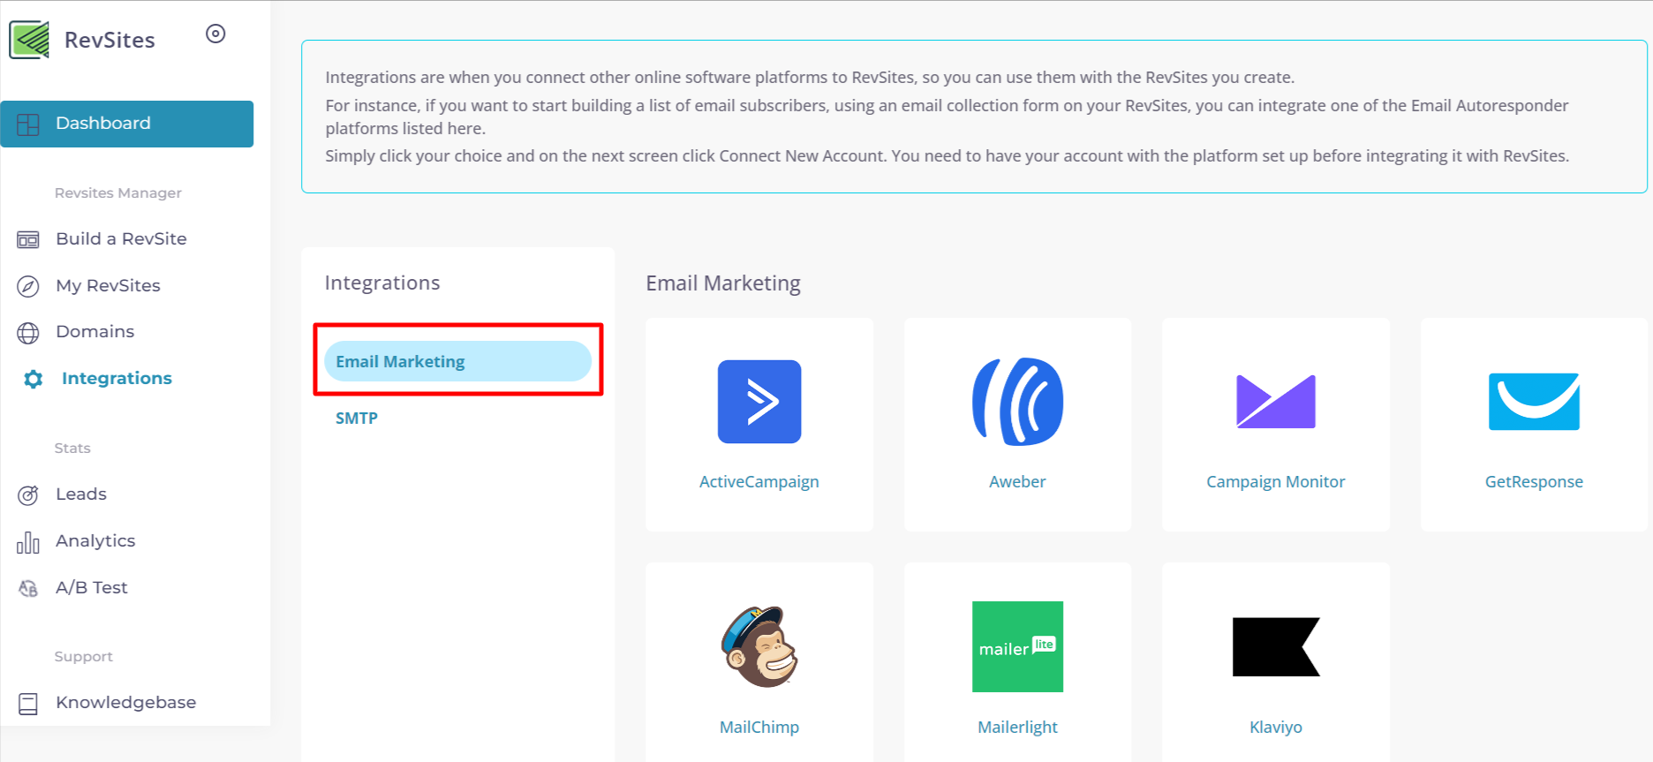Click the Domains globe icon
Image resolution: width=1653 pixels, height=762 pixels.
click(28, 333)
